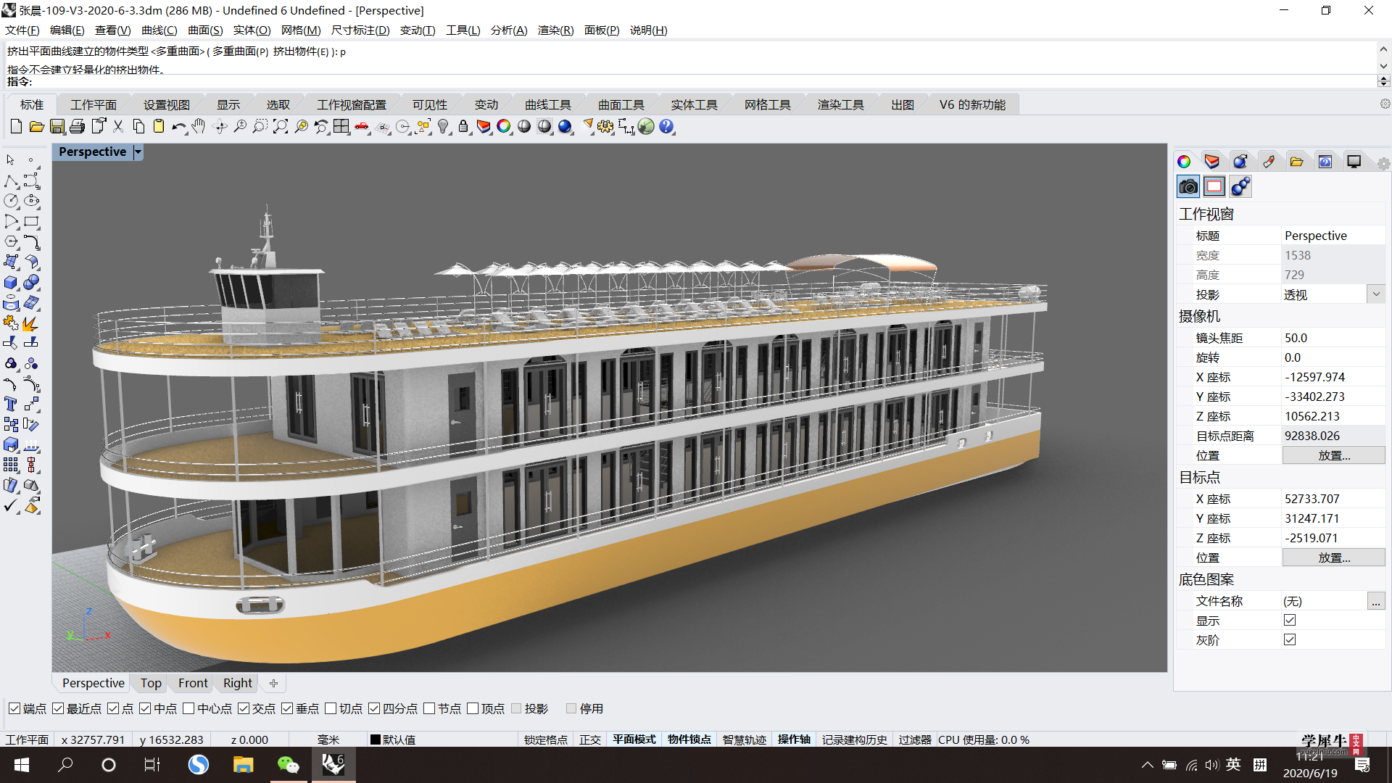Select the Pan hand tool
1392x783 pixels.
coord(199,127)
